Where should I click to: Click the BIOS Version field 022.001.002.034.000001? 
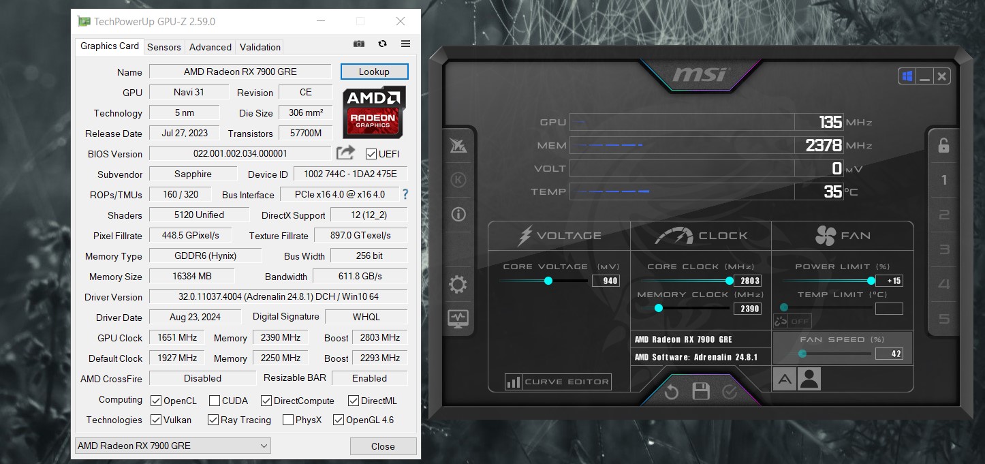[x=240, y=153]
